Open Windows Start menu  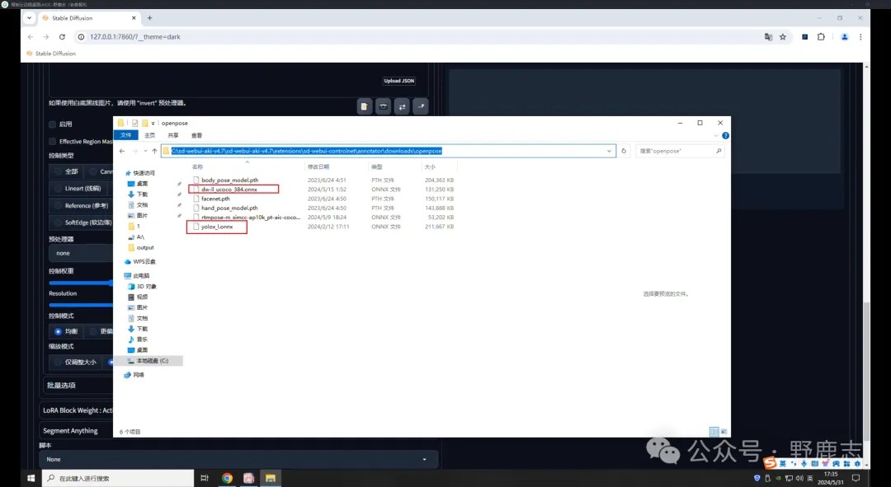click(x=31, y=479)
